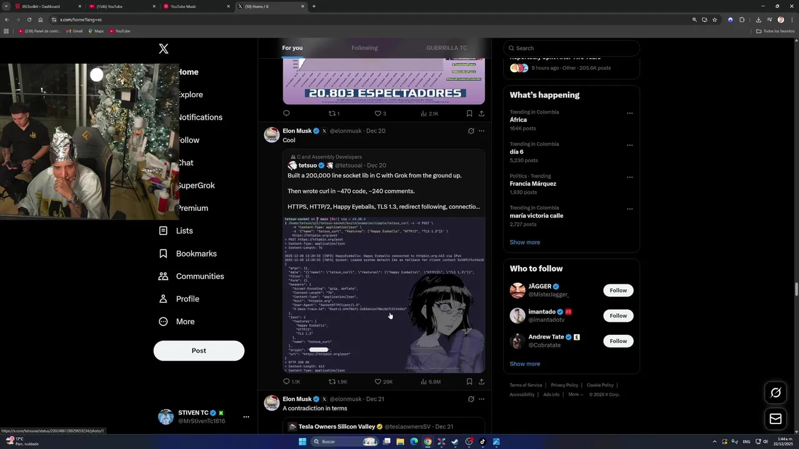Image resolution: width=799 pixels, height=449 pixels.
Task: Open Windows Start menu
Action: pos(302,442)
